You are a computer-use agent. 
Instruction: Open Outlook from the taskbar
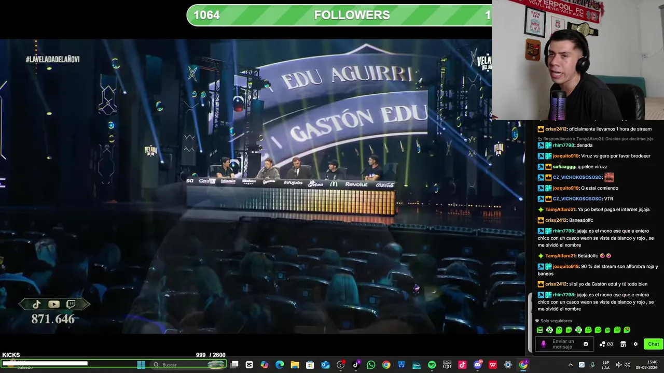(325, 365)
